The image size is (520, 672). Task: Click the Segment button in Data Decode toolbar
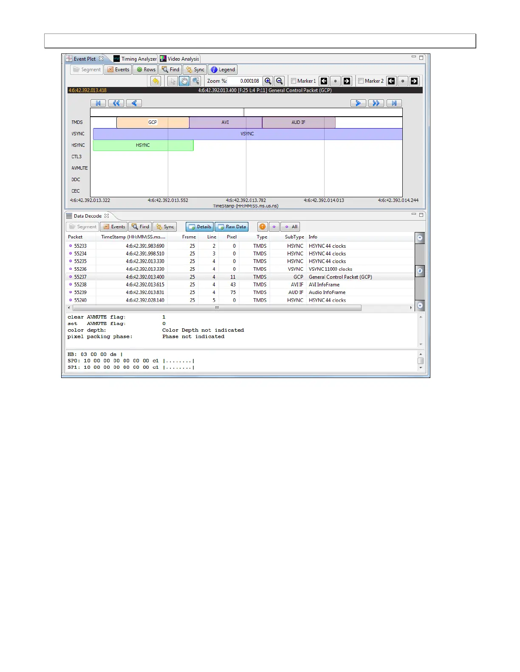(x=82, y=227)
